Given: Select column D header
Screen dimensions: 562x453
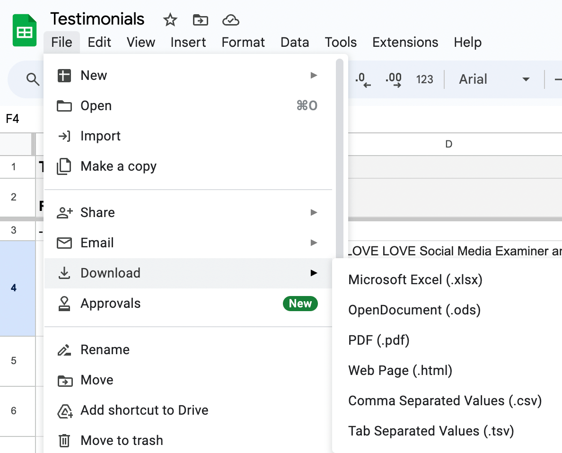Looking at the screenshot, I should pyautogui.click(x=449, y=144).
